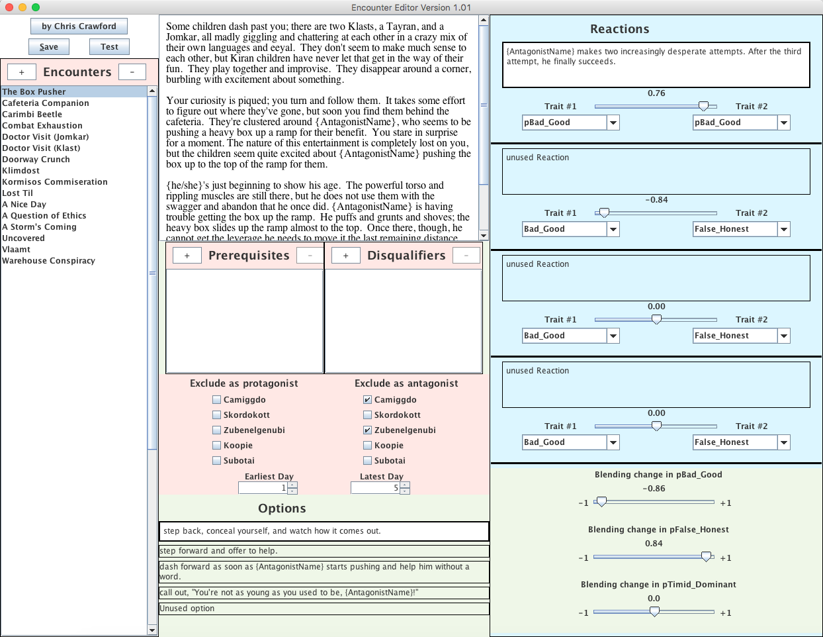823x637 pixels.
Task: Select the 'step forward and offer to help' option
Action: coord(324,551)
